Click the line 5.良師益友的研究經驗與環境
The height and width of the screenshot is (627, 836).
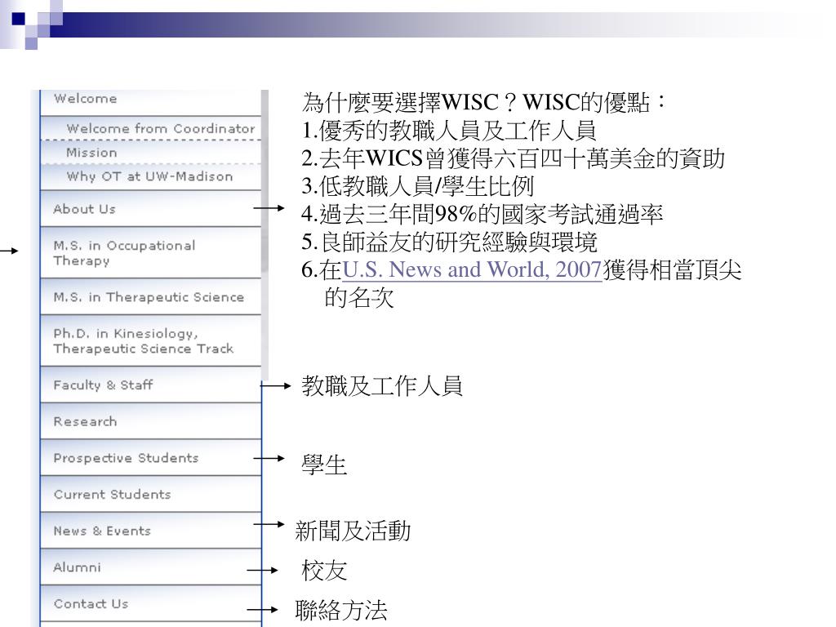450,242
